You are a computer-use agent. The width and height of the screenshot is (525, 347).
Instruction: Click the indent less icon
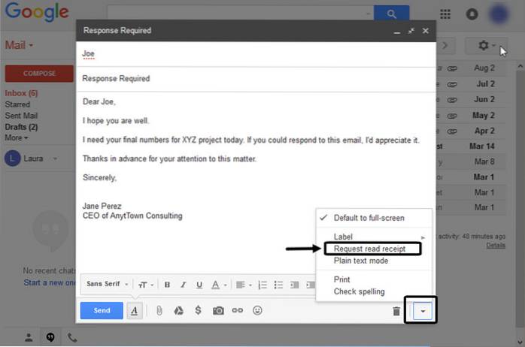294,285
